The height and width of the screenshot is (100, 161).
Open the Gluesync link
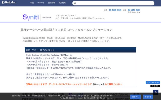pos(98,84)
